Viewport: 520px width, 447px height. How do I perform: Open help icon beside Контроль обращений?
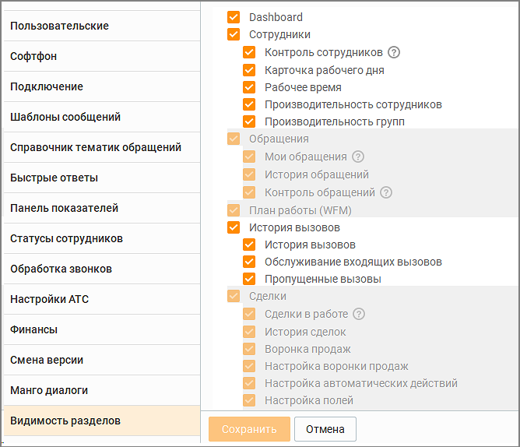click(x=385, y=192)
